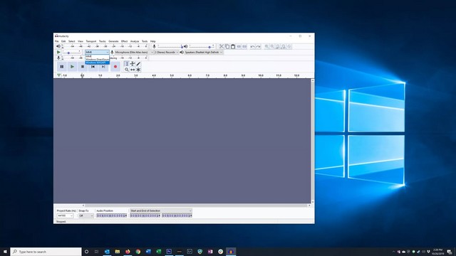
Task: Click the Pause transport button
Action: [62, 67]
